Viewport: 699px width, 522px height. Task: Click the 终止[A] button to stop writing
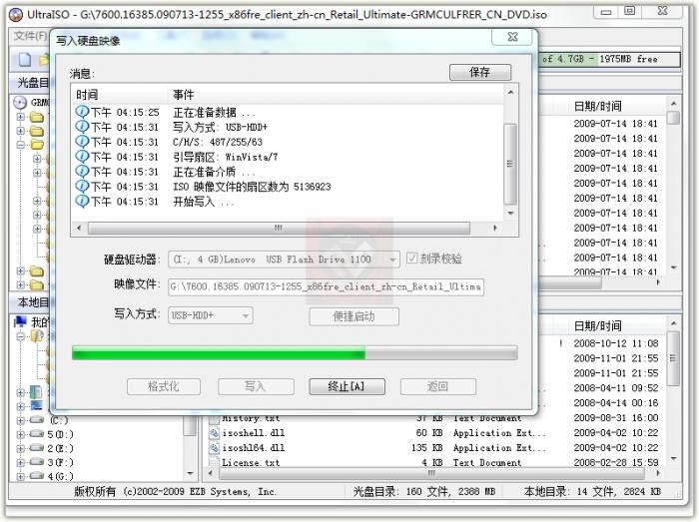click(347, 386)
